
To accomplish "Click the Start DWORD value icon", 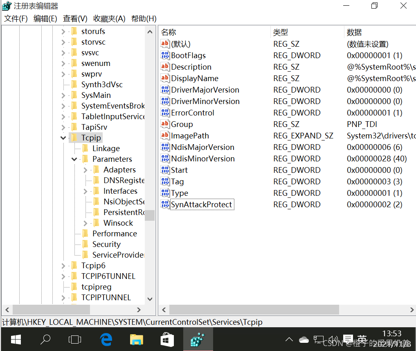I will click(x=165, y=170).
